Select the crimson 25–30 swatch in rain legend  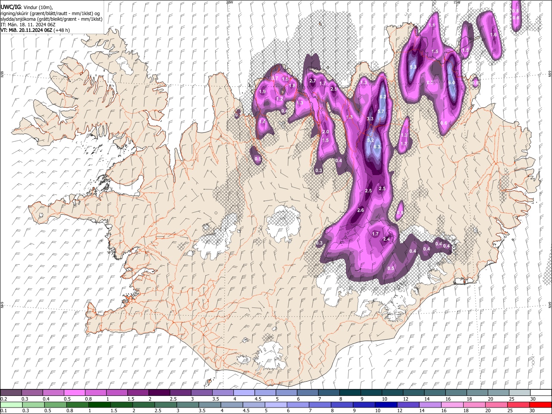(517, 405)
